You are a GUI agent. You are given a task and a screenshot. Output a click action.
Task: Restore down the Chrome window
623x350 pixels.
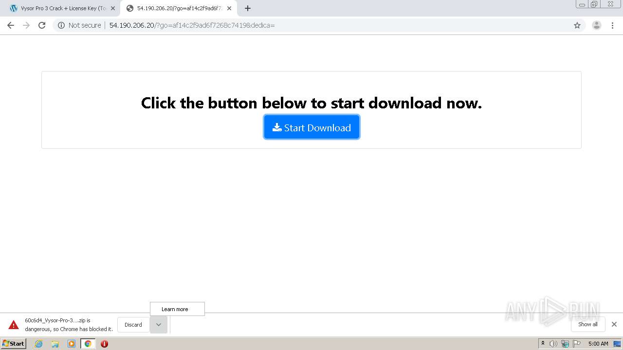tap(594, 4)
